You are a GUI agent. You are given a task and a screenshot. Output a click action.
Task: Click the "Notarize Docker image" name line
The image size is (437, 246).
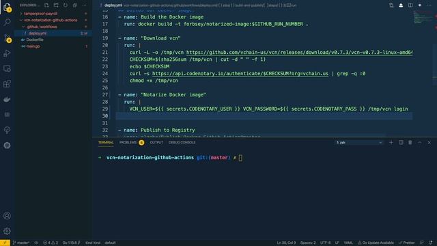[162, 95]
